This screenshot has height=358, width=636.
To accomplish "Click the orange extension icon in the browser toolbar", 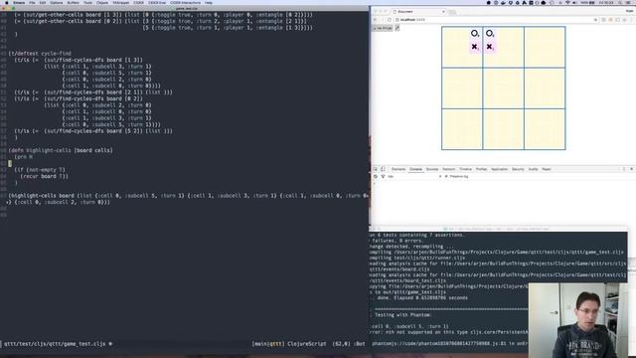I will coord(610,20).
